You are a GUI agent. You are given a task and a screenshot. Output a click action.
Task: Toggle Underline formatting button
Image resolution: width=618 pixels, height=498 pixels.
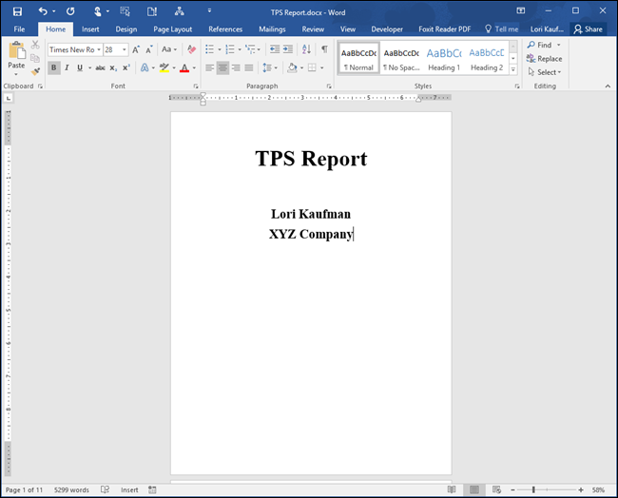[x=79, y=67]
